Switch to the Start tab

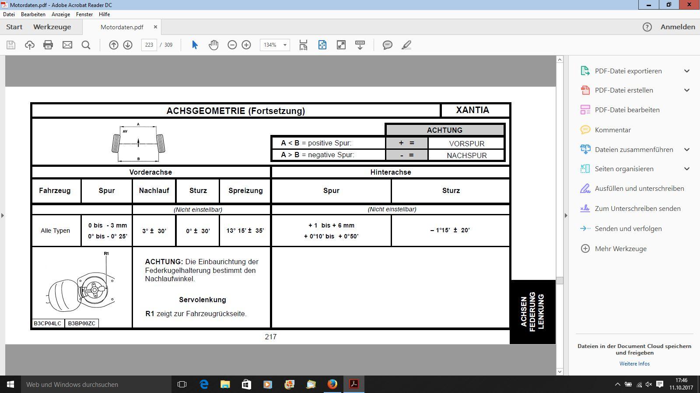pos(14,27)
